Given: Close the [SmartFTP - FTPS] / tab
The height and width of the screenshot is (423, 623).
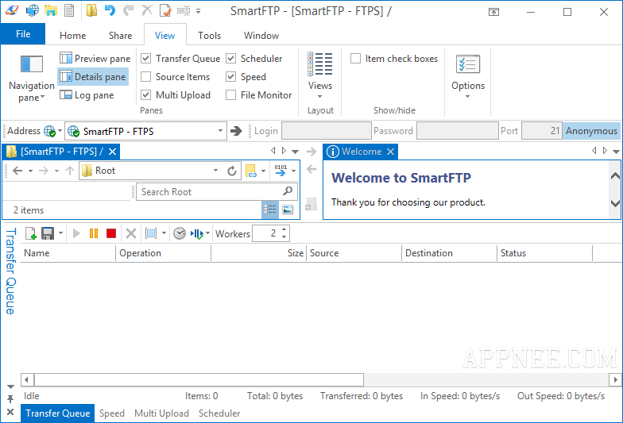Looking at the screenshot, I should pyautogui.click(x=113, y=152).
